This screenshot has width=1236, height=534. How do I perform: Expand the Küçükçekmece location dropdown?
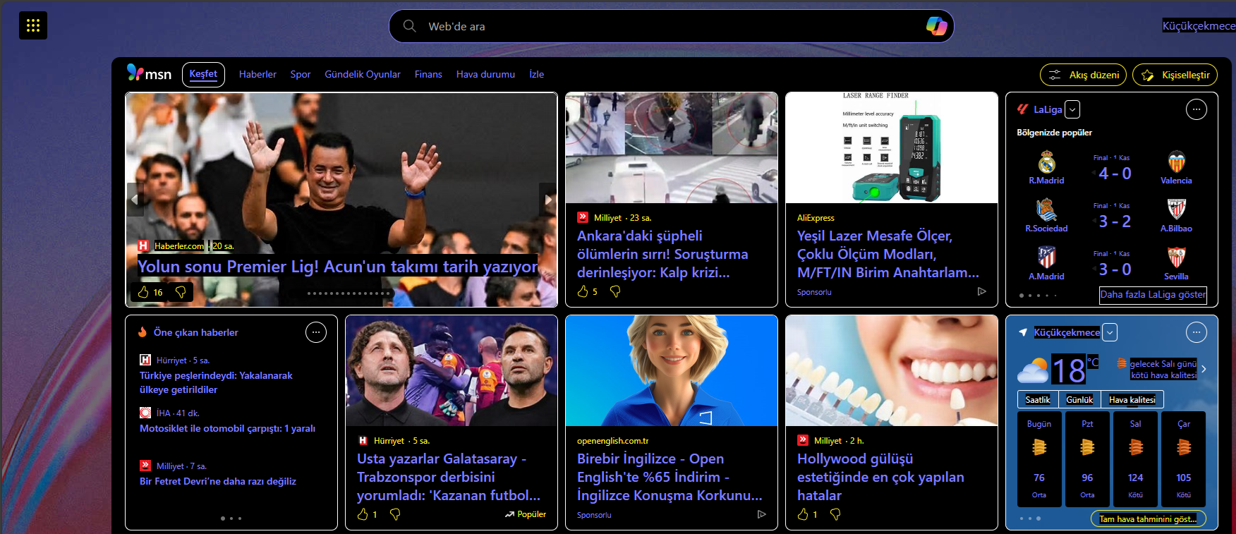pos(1110,332)
